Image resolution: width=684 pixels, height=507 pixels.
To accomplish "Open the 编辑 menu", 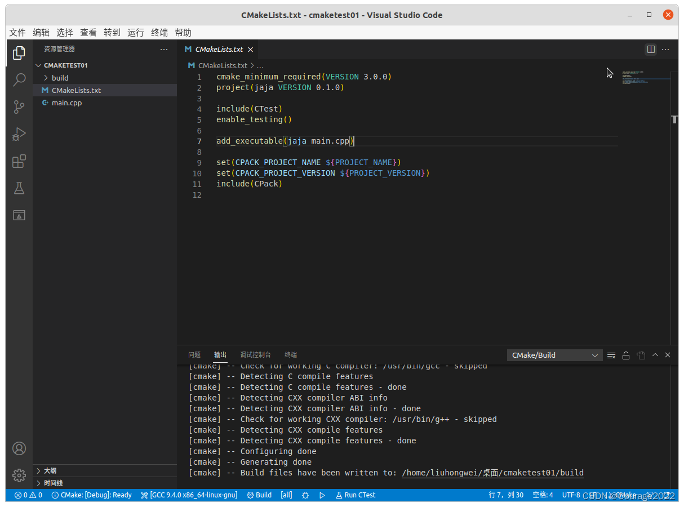I will click(41, 33).
